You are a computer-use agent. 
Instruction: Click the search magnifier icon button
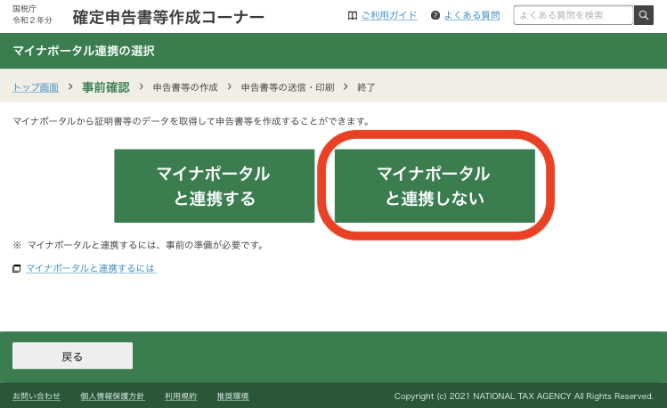[x=644, y=15]
